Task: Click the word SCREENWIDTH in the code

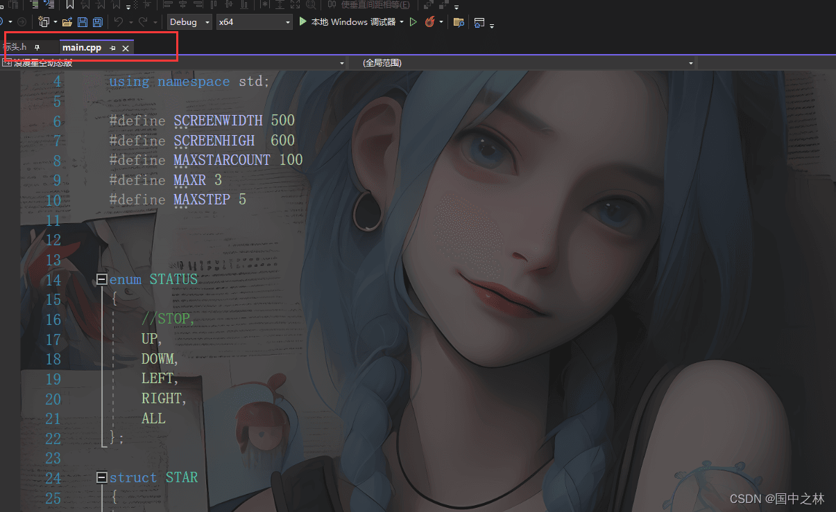Action: click(x=218, y=121)
